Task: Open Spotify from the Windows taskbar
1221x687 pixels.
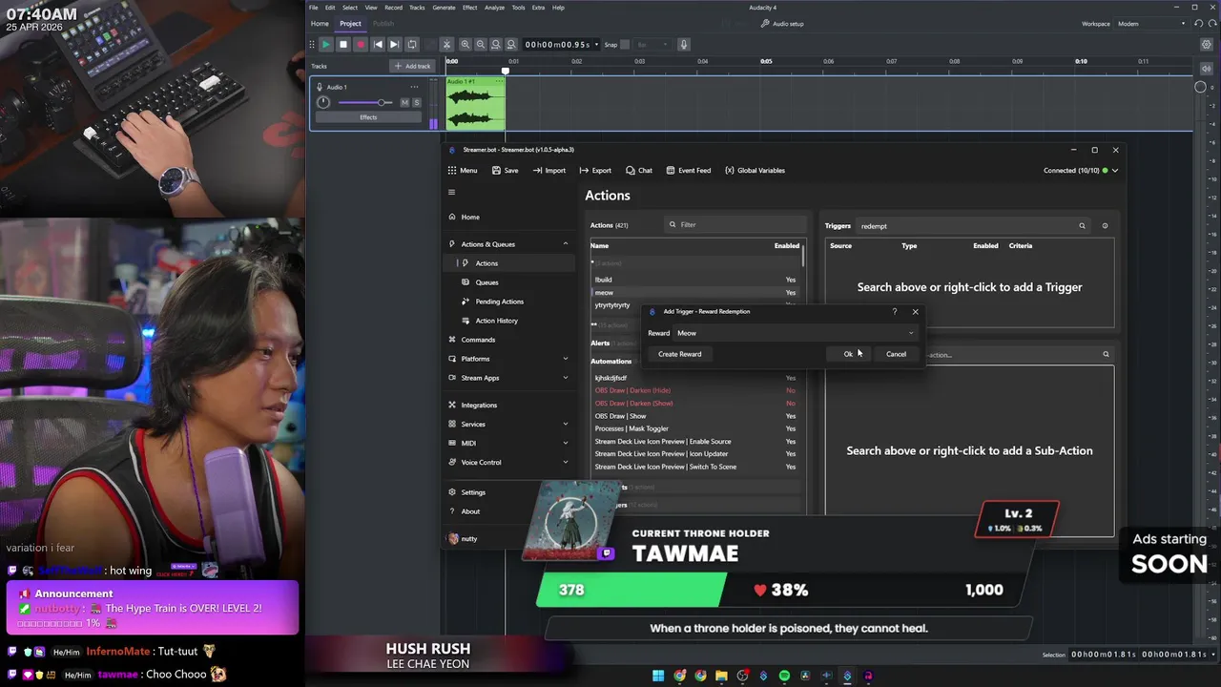Action: (x=784, y=676)
